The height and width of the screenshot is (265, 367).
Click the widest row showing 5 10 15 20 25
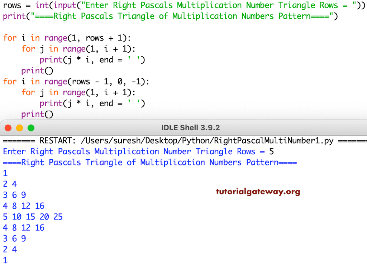coord(32,217)
